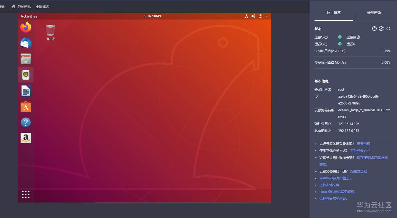Click the elastic public IP 121.36.14.105
Viewport: 397px width, 218px height.
tap(349, 124)
